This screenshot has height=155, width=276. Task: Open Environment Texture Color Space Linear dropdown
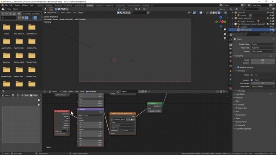129,130
